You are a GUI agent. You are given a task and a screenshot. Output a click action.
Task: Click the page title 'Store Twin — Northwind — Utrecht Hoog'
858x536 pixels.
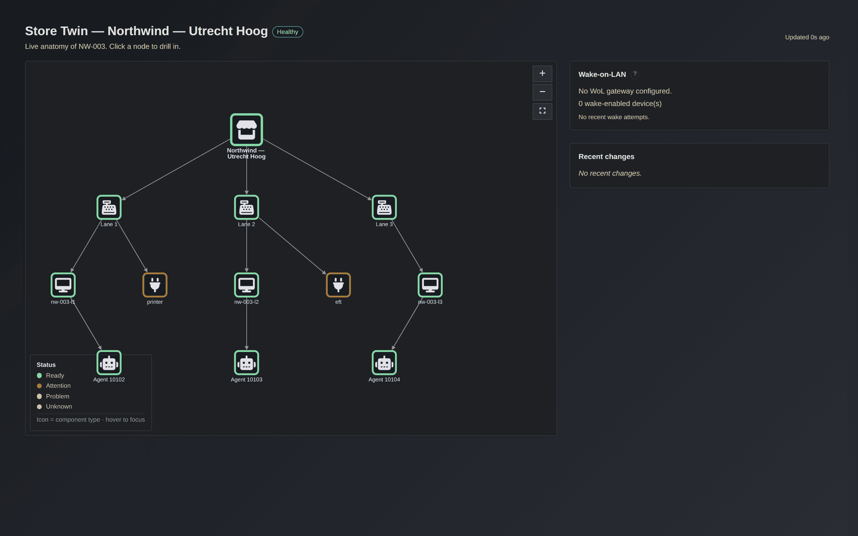tap(147, 31)
